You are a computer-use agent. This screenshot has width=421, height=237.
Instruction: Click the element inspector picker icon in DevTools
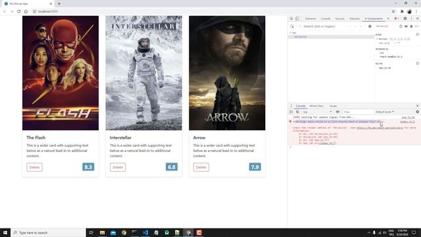[291, 18]
